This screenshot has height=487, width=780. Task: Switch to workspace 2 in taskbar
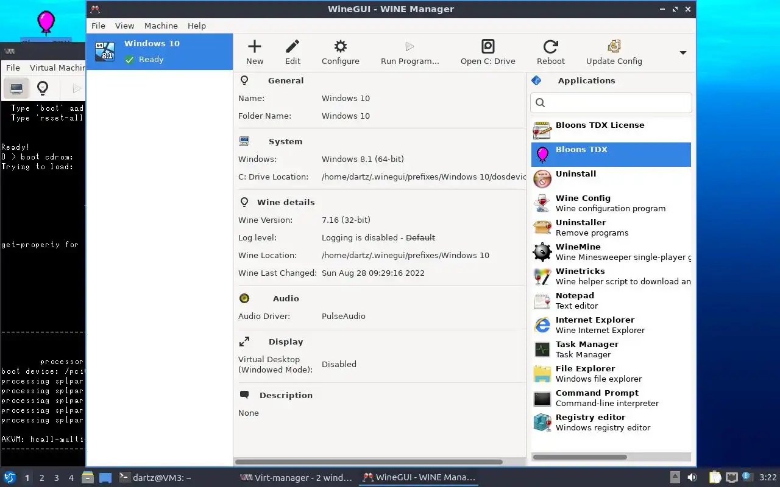pos(41,478)
